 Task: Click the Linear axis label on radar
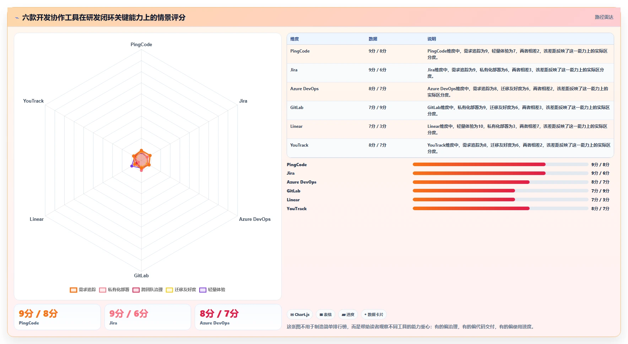[x=37, y=219]
